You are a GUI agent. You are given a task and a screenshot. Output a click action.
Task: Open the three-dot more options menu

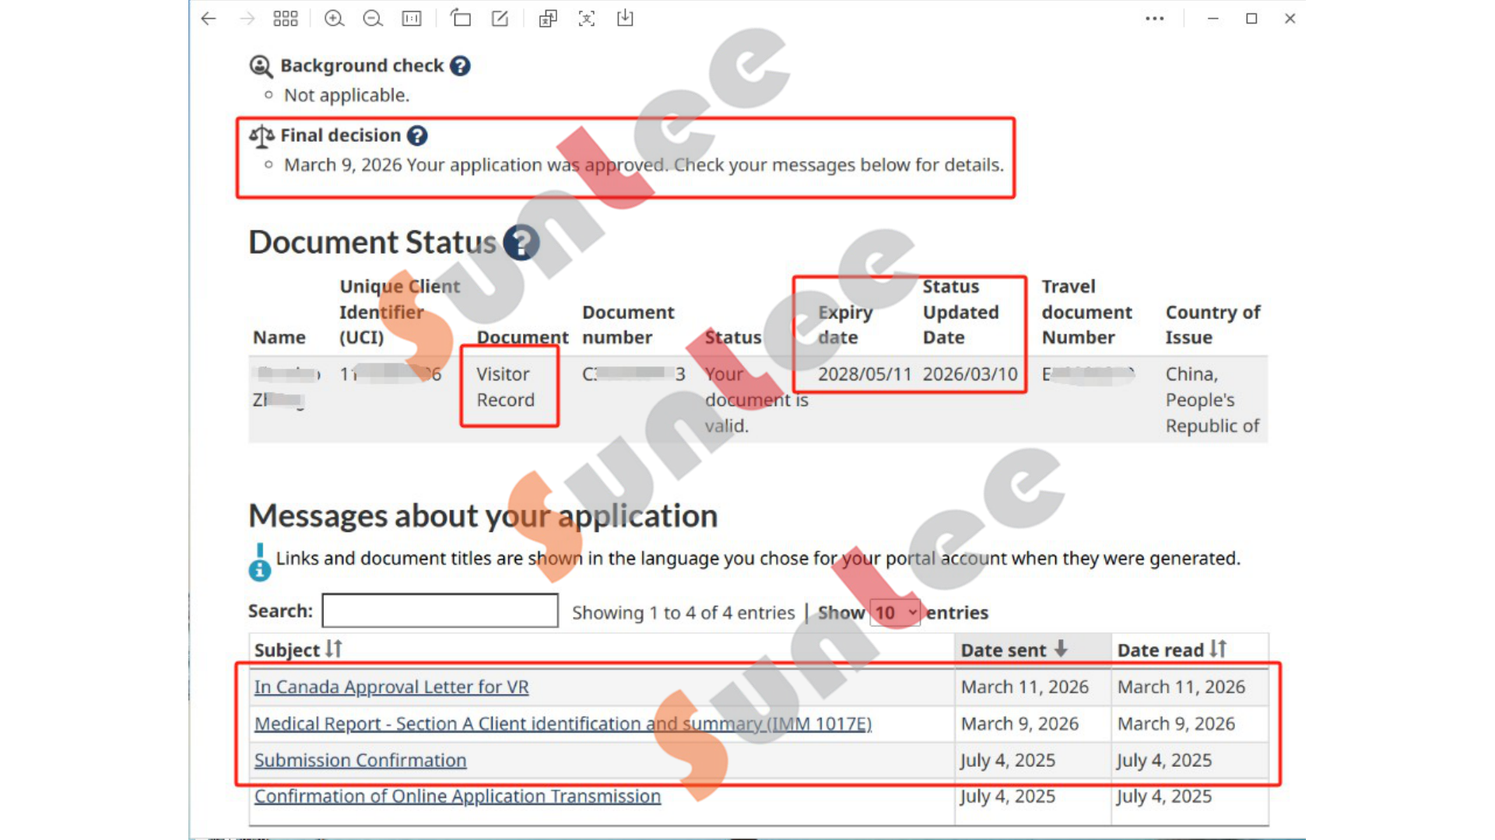(1155, 19)
